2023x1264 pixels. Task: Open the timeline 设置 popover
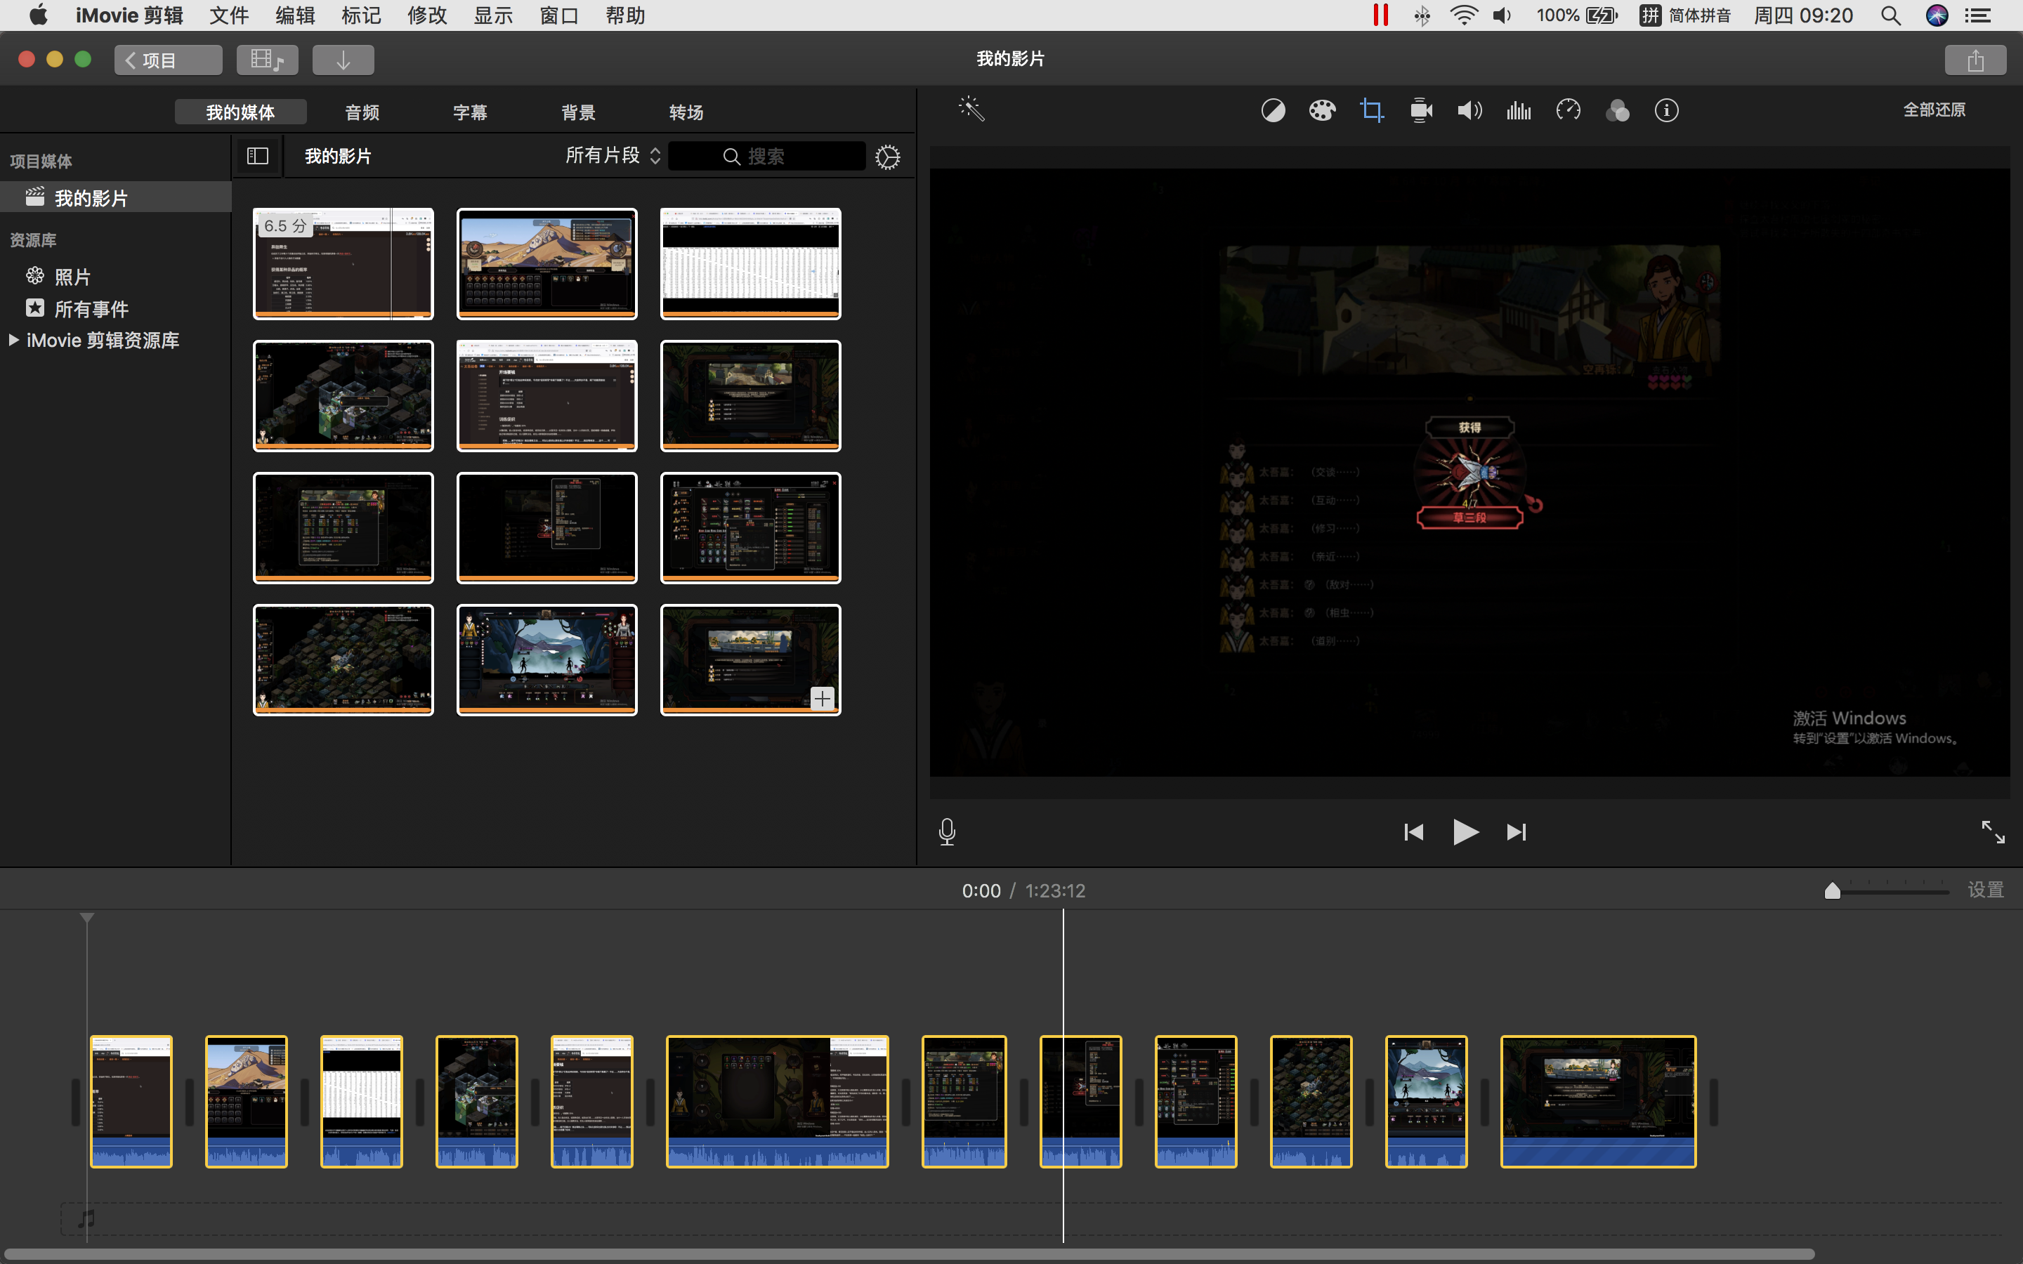1985,890
